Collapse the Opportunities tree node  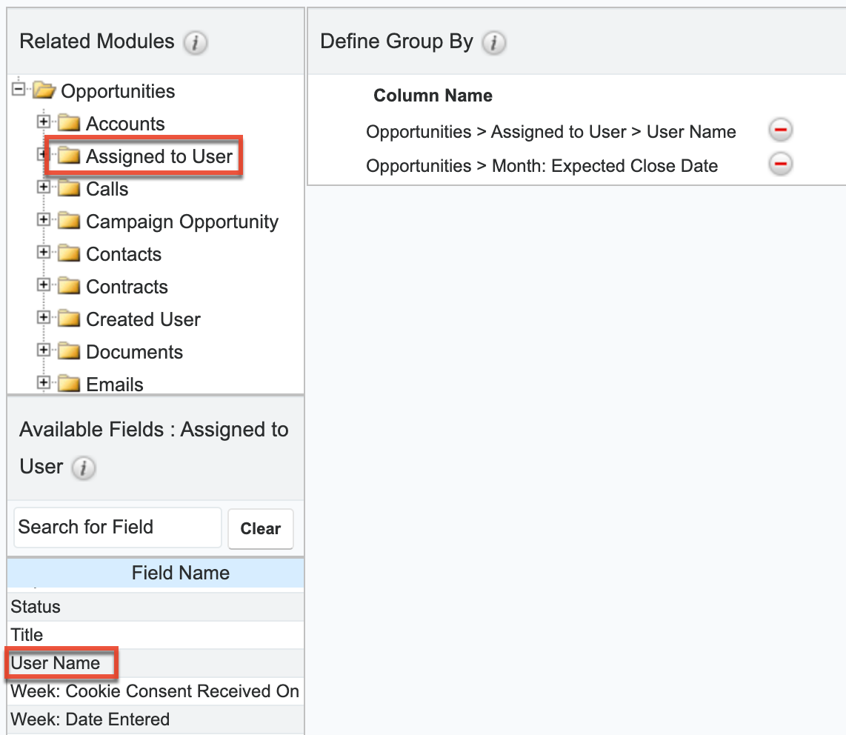pyautogui.click(x=19, y=90)
